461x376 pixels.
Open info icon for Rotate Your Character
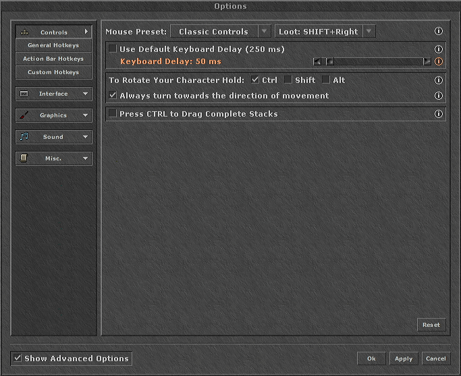(x=438, y=80)
